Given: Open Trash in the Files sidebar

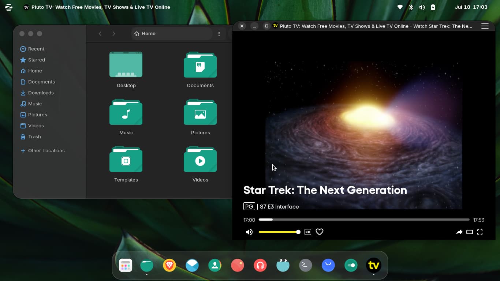Looking at the screenshot, I should coord(49,136).
